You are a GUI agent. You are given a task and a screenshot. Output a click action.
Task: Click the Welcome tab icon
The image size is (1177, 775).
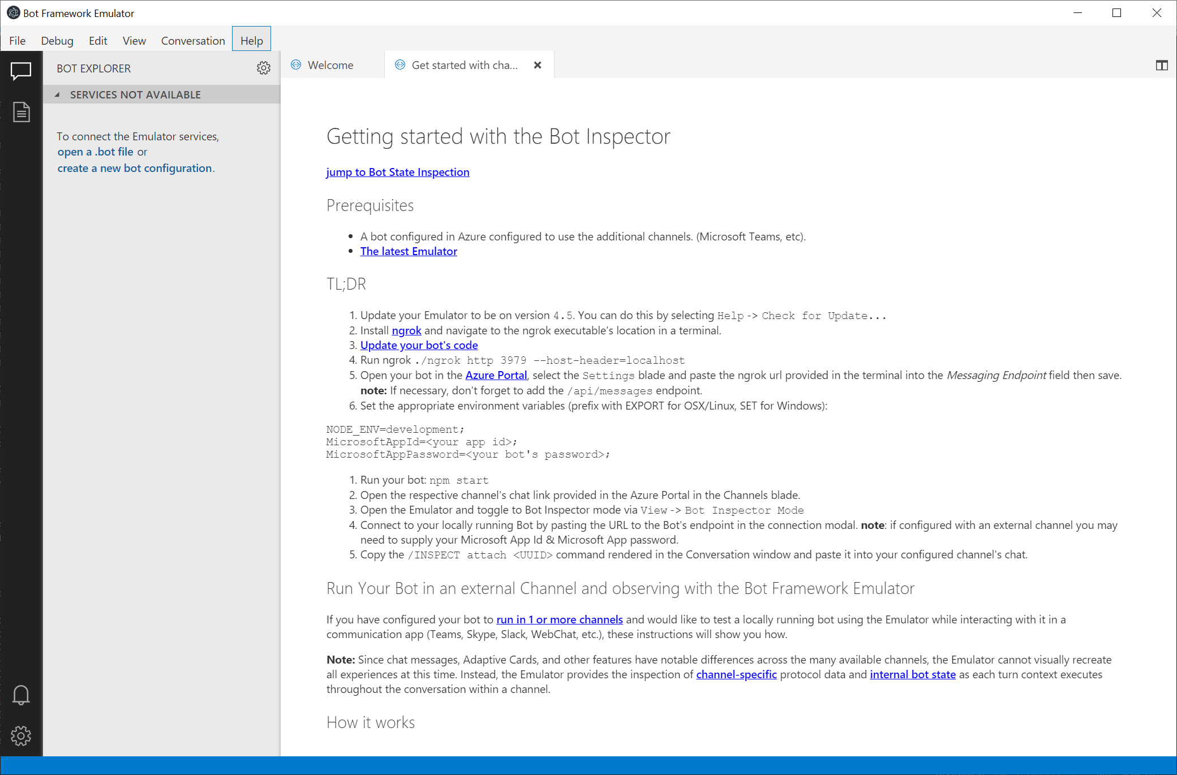(296, 65)
